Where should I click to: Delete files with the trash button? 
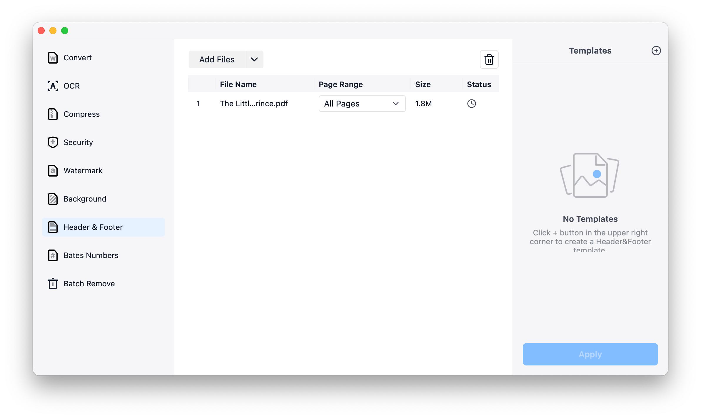pyautogui.click(x=489, y=59)
